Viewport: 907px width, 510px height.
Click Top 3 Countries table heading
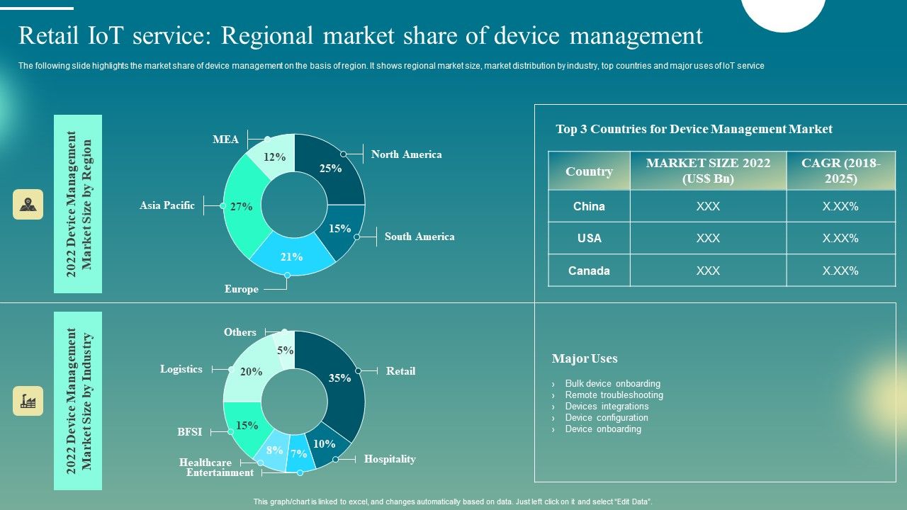pos(694,129)
